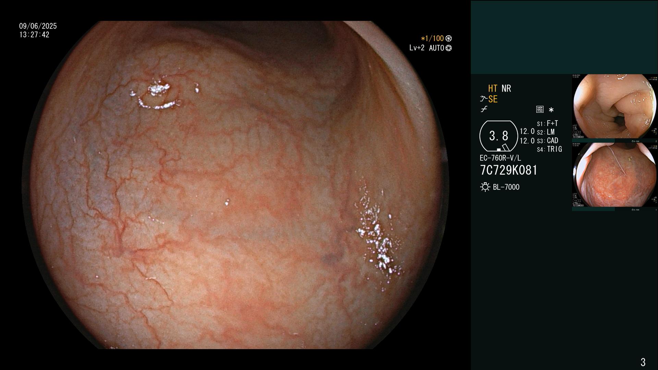
Task: Click the EC-760R-V/L scope model text
Action: (x=500, y=158)
